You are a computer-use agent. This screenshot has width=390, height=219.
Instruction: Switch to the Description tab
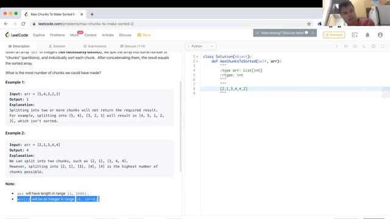19,46
